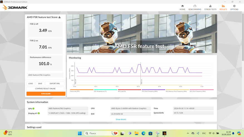Open notifications bell icon
Screen dimensions: 244x137
click(x=233, y=133)
